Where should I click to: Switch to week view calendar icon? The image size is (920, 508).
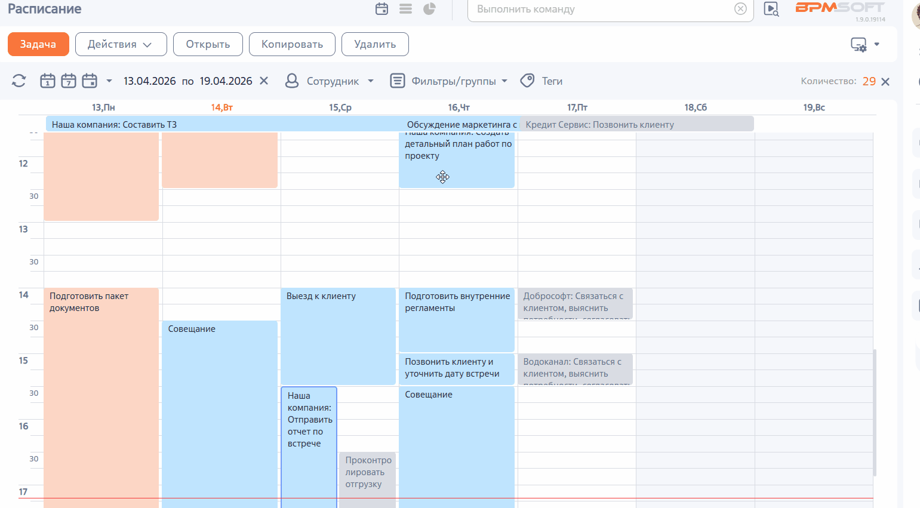(69, 81)
